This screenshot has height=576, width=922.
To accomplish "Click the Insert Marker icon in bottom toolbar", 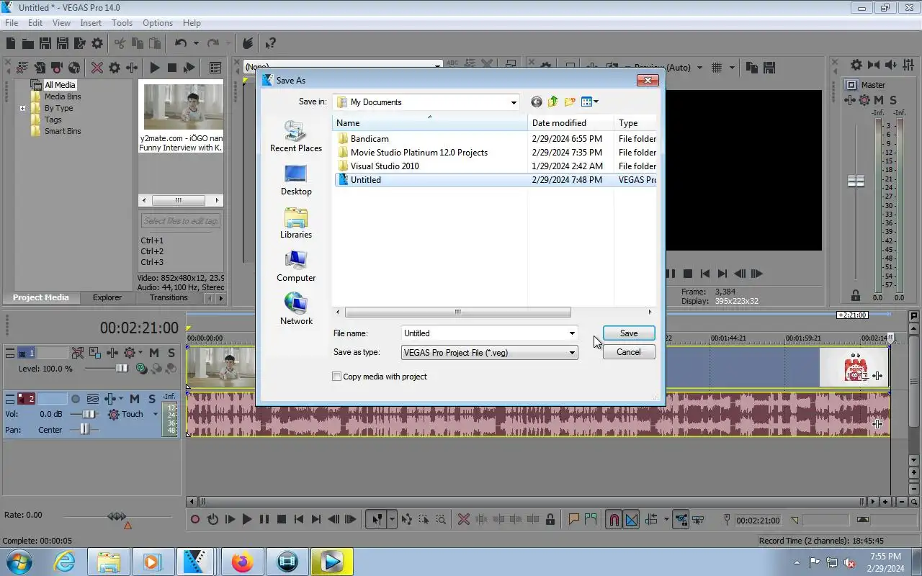I will (x=574, y=519).
